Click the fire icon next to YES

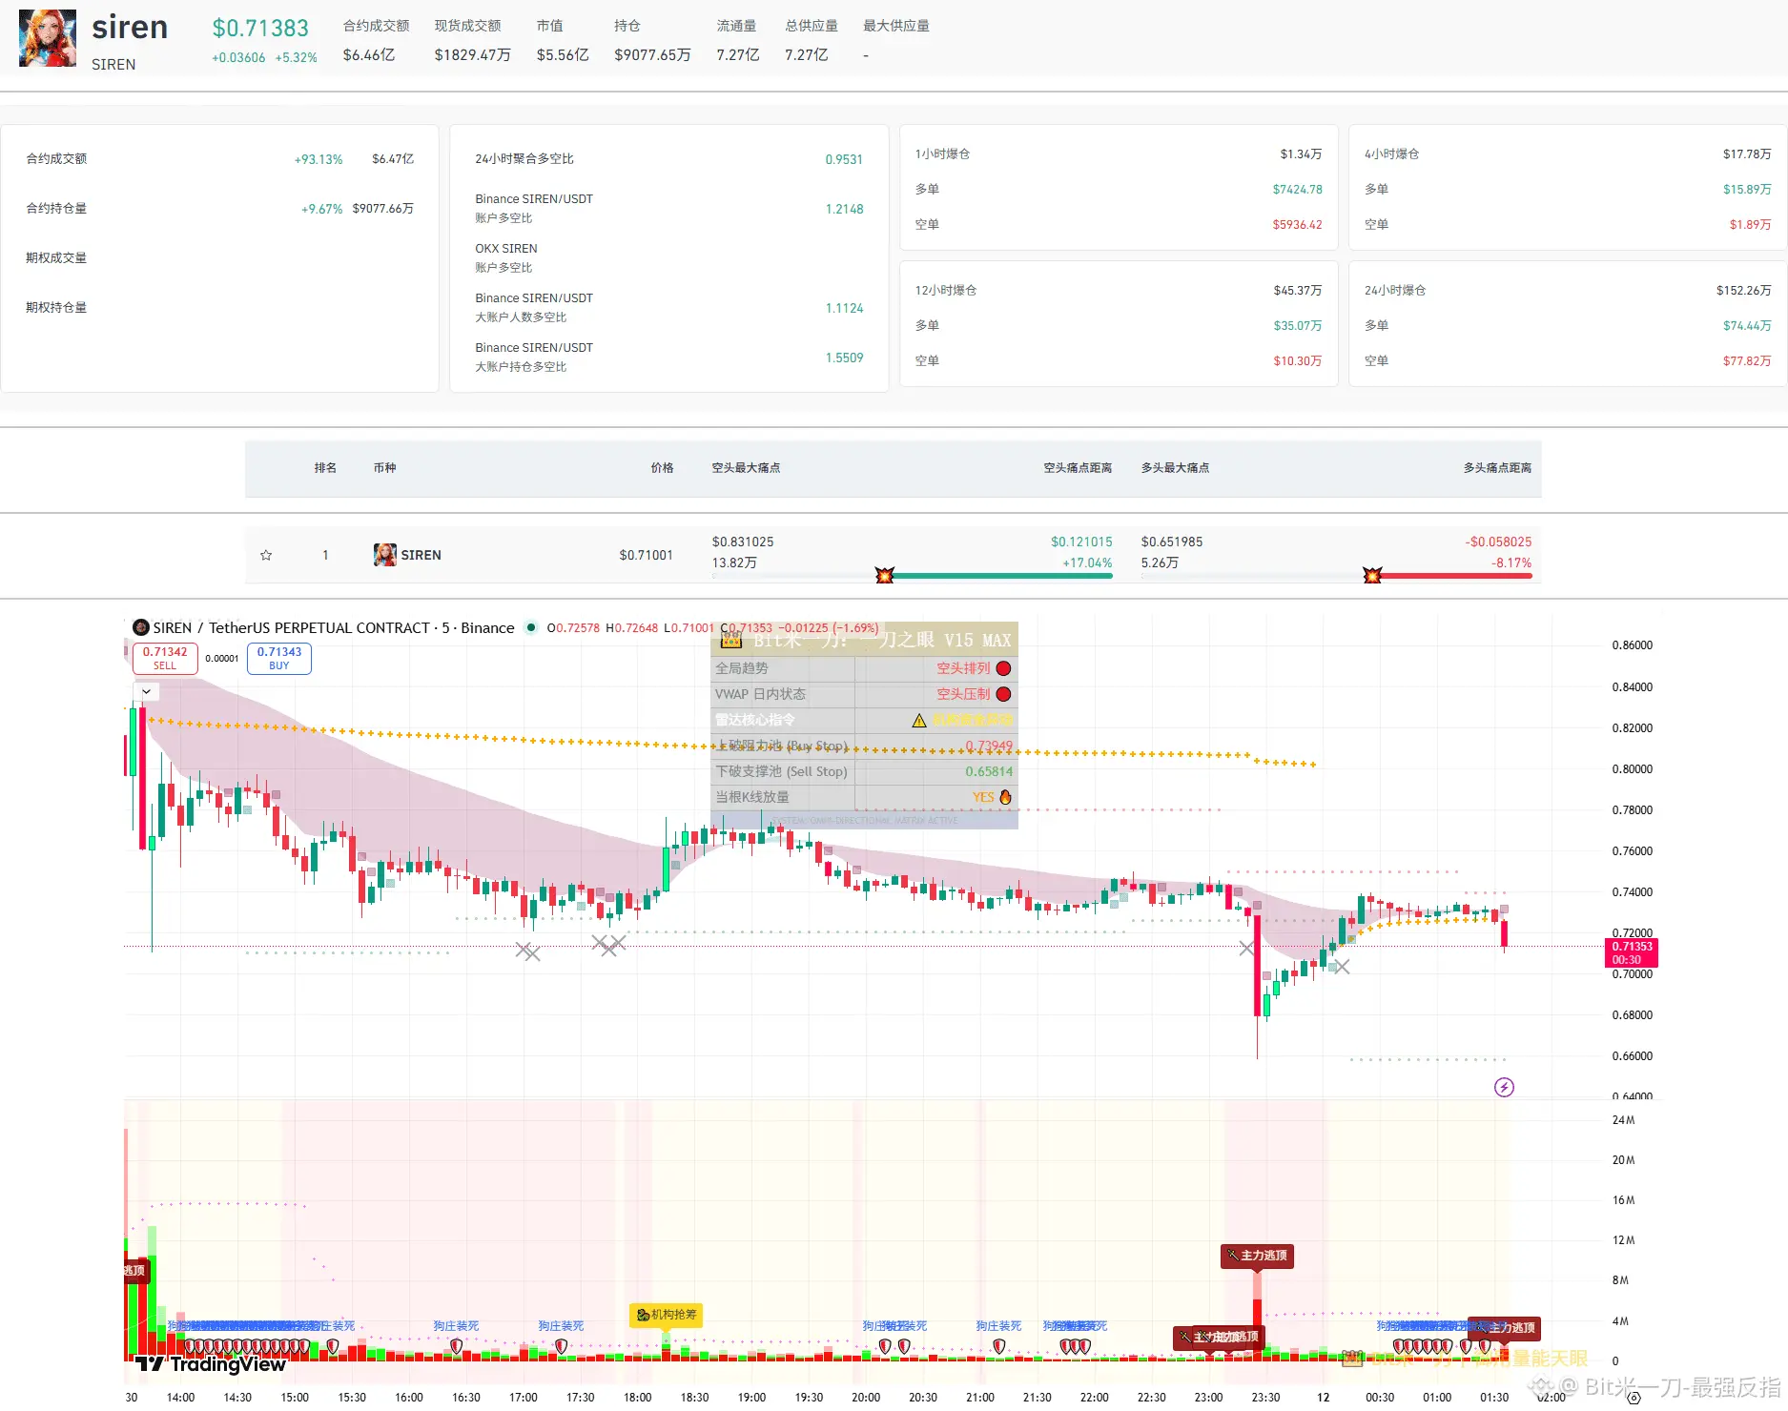[1005, 797]
